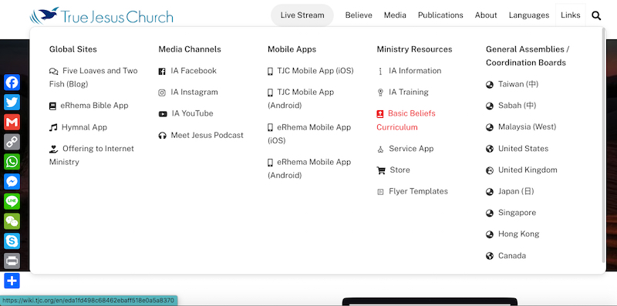The width and height of the screenshot is (617, 306).
Task: Open the Publications menu
Action: (x=440, y=15)
